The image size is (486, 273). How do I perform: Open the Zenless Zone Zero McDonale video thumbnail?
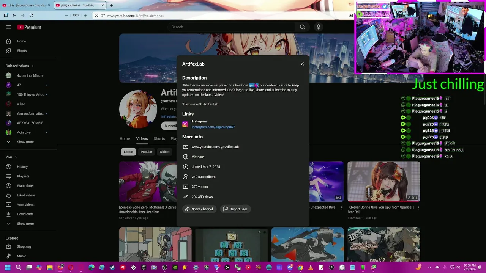[x=148, y=181]
